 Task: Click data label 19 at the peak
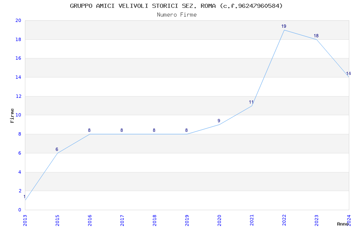tap(284, 26)
